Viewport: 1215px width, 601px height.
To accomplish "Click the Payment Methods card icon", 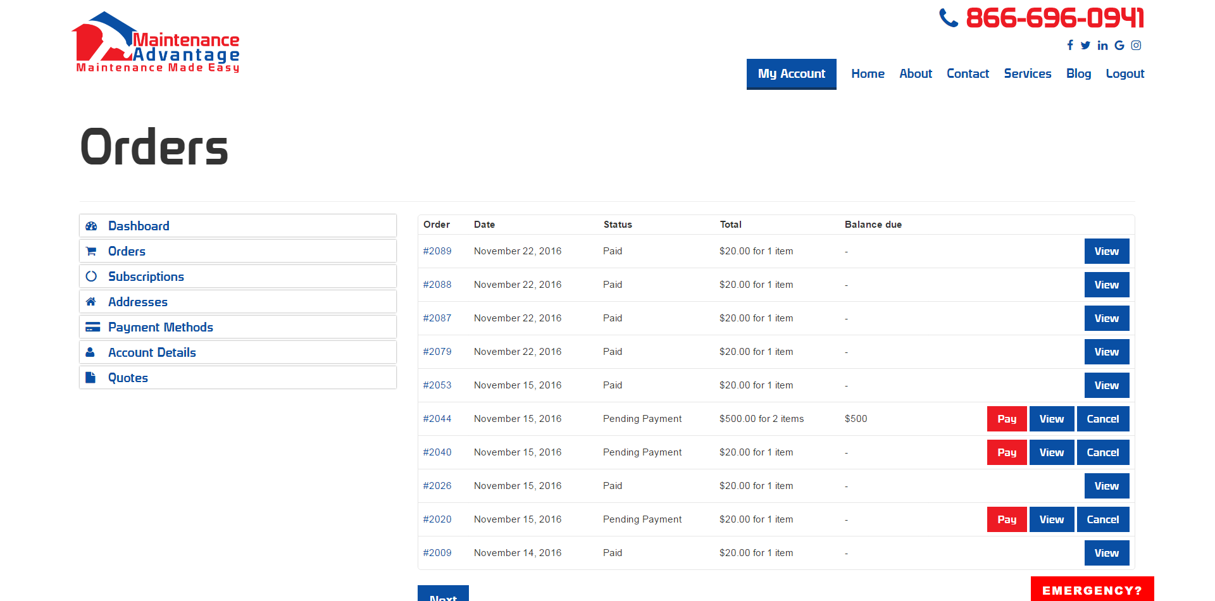I will tap(92, 327).
